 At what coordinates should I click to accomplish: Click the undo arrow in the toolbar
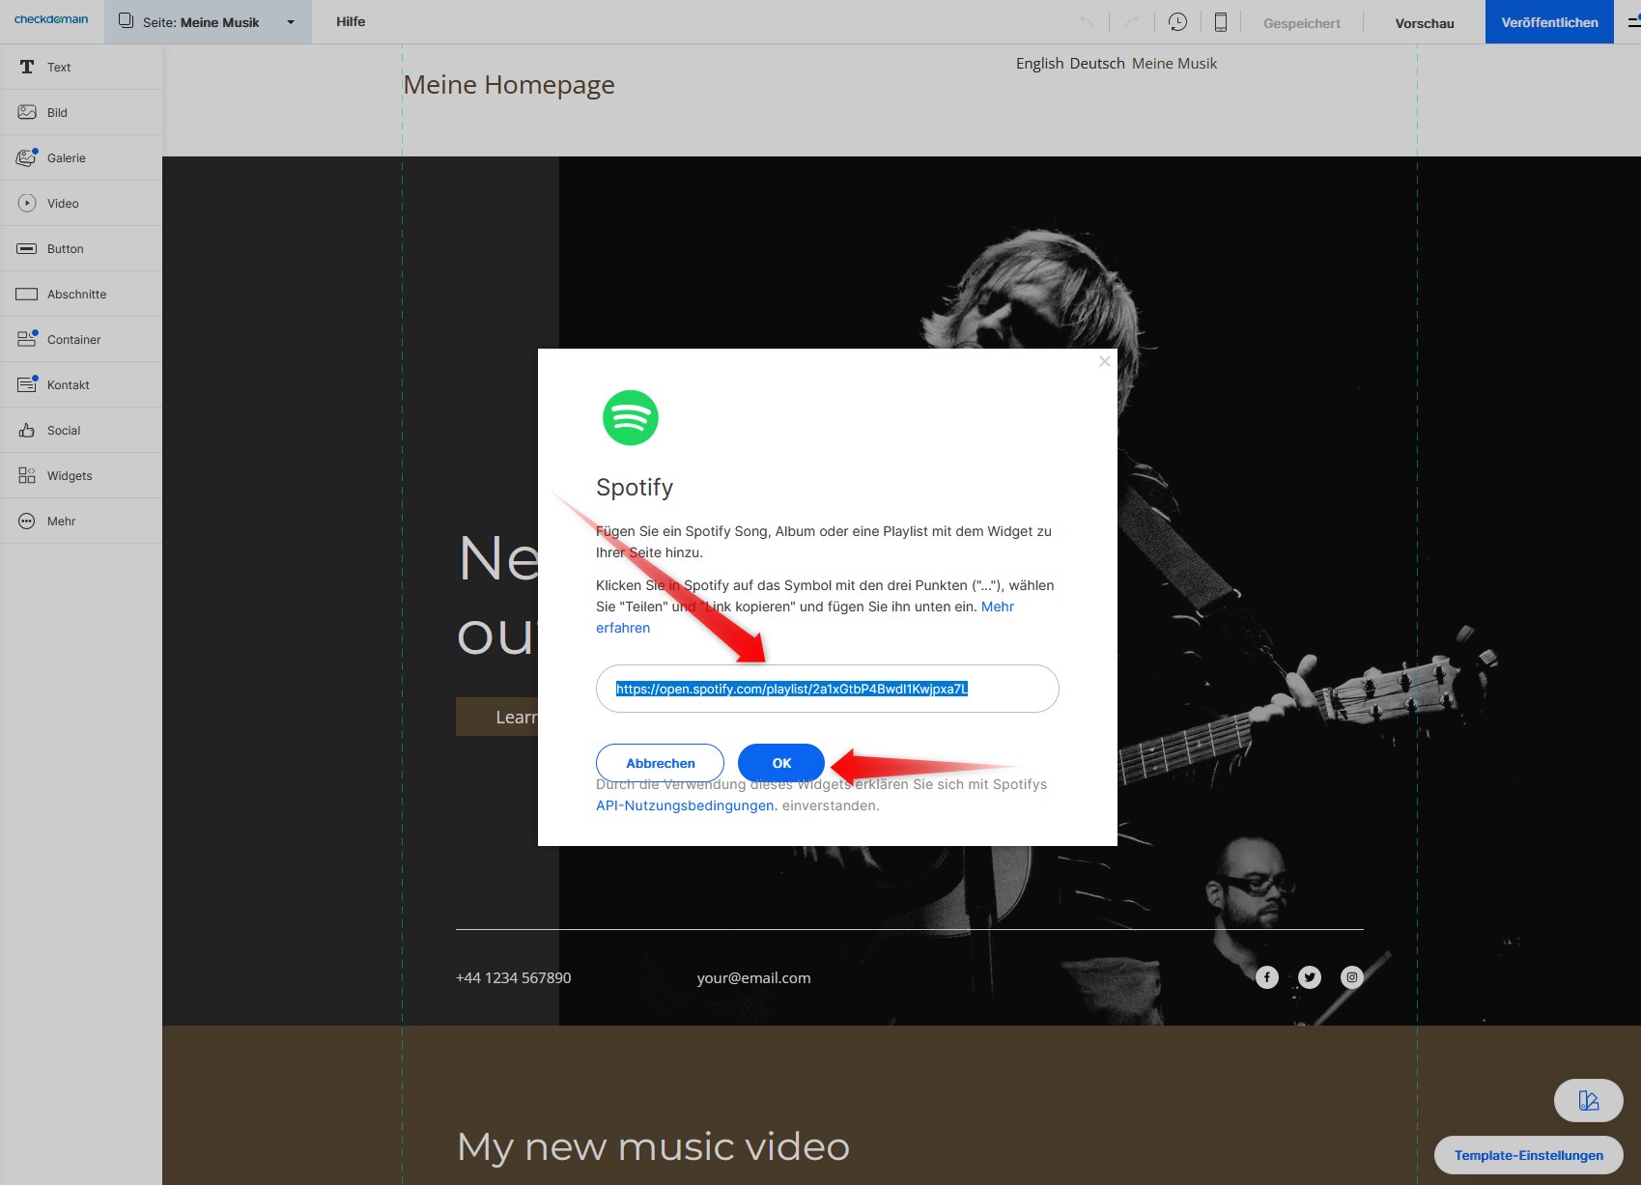coord(1088,21)
